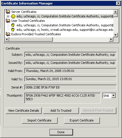The image size is (122, 138).
Task: Click the Server Certificates book icon
Action: [x=8, y=12]
